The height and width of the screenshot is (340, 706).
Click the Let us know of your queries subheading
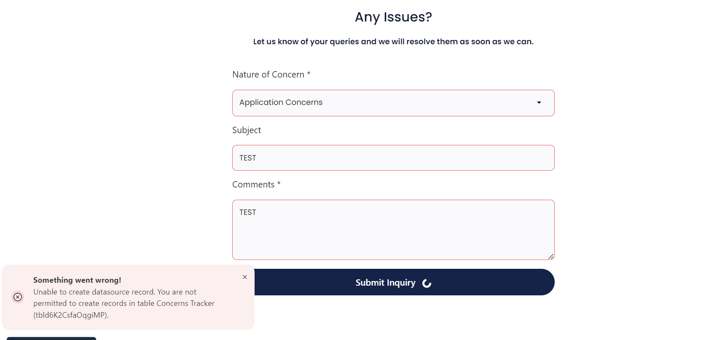click(393, 42)
